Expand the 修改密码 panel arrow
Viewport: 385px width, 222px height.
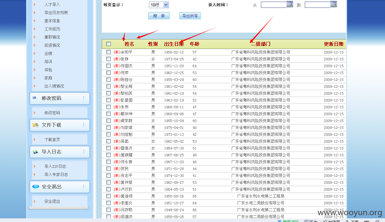[84, 98]
